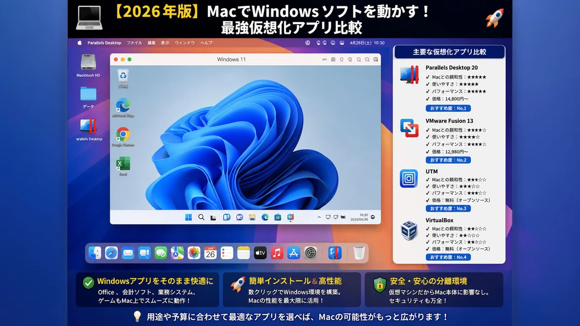Open the ウィンドウ menu
The height and width of the screenshot is (326, 580).
(x=185, y=43)
